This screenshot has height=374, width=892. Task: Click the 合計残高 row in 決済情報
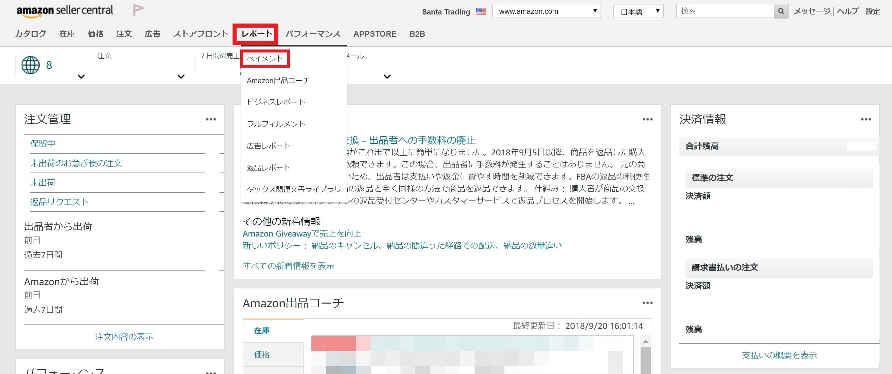[779, 146]
